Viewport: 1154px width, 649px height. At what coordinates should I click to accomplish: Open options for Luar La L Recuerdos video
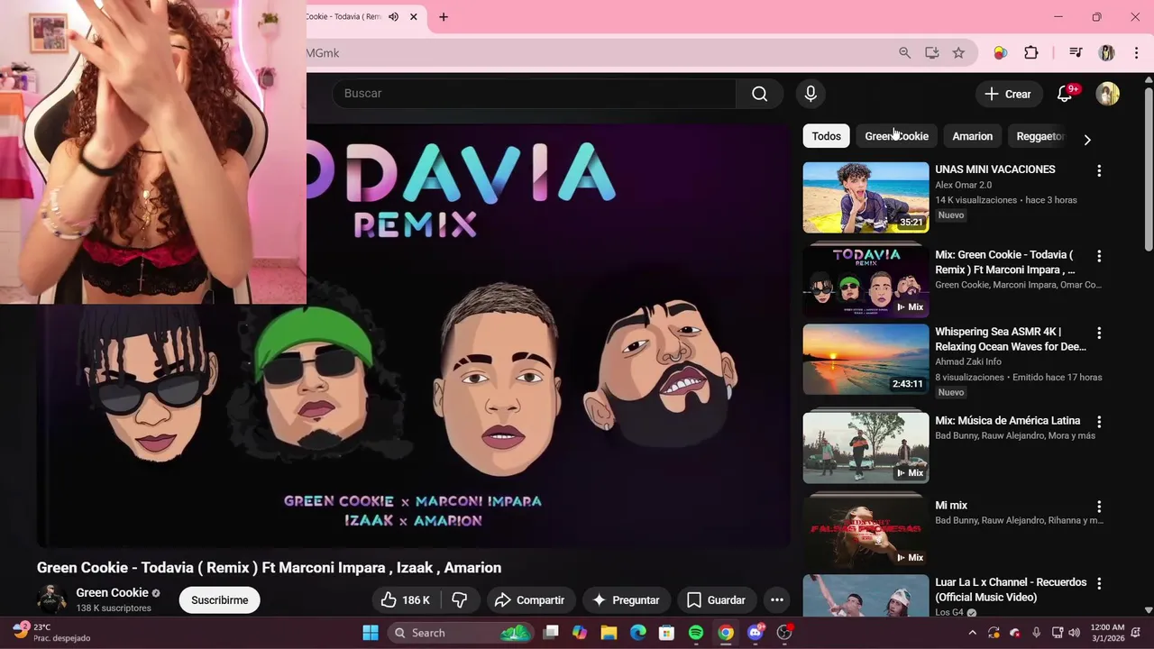pos(1099,583)
